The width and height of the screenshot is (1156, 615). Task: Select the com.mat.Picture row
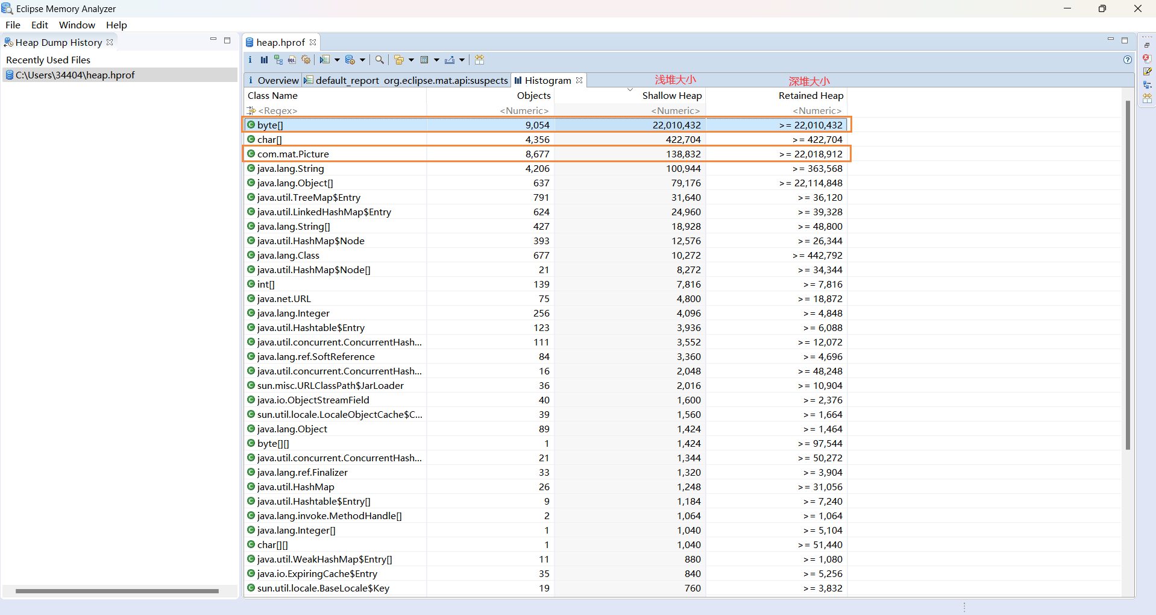[x=546, y=154]
